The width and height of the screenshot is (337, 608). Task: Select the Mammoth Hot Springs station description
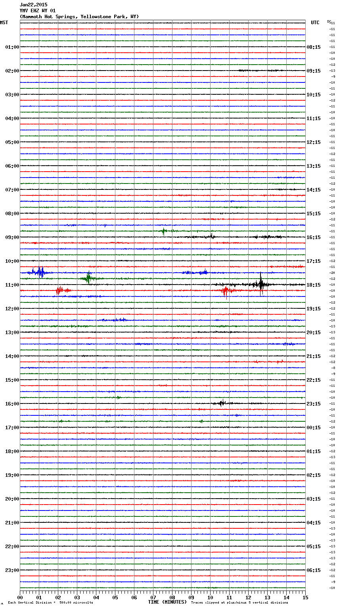pyautogui.click(x=79, y=17)
